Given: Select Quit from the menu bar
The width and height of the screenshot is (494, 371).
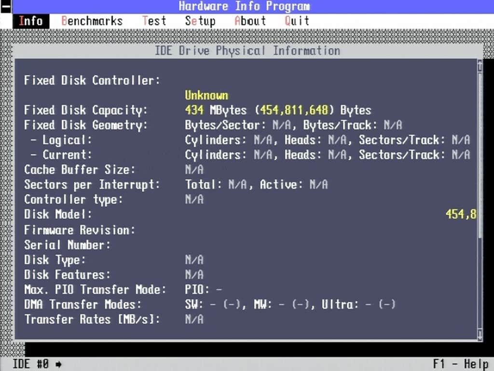Looking at the screenshot, I should click(x=297, y=21).
